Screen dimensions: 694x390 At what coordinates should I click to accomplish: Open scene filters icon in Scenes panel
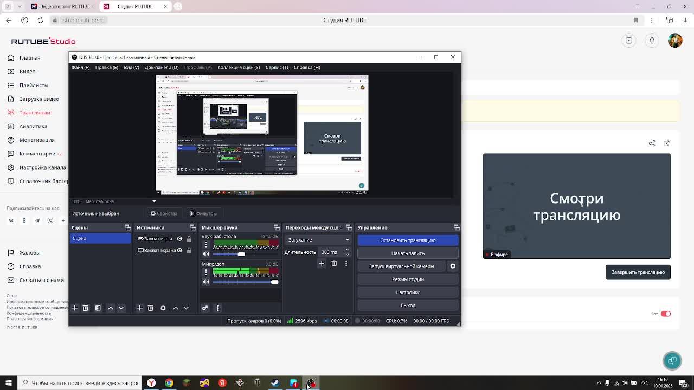point(98,308)
